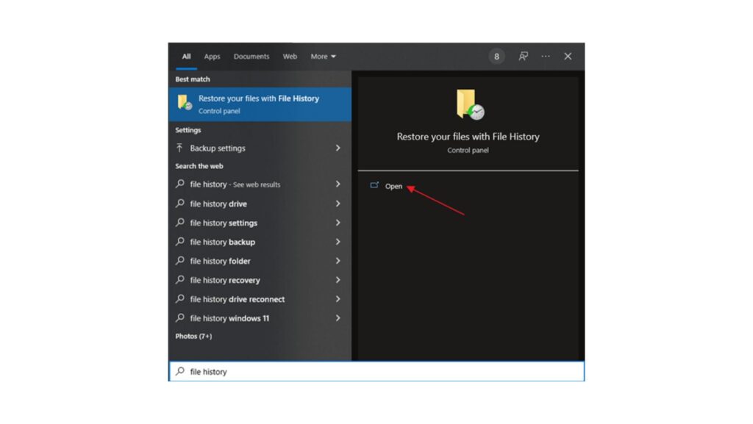Switch to the Apps tab

click(x=212, y=57)
